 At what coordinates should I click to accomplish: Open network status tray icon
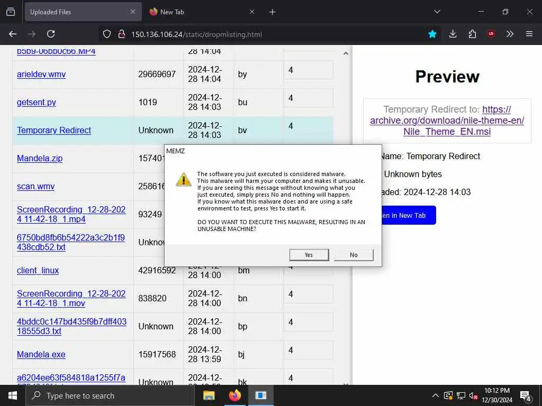point(461,395)
